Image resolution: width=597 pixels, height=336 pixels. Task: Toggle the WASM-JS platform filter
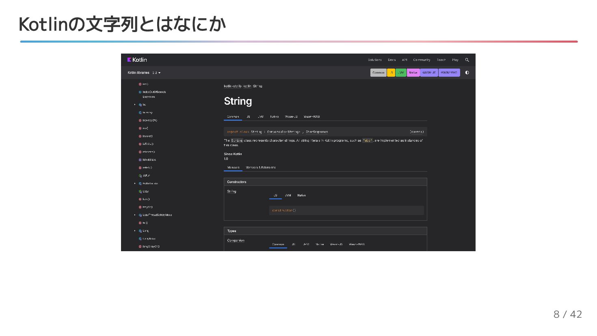coord(429,73)
